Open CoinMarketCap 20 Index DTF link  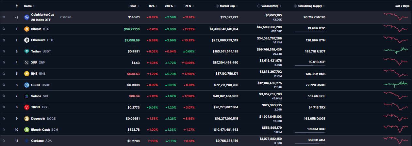(42, 17)
